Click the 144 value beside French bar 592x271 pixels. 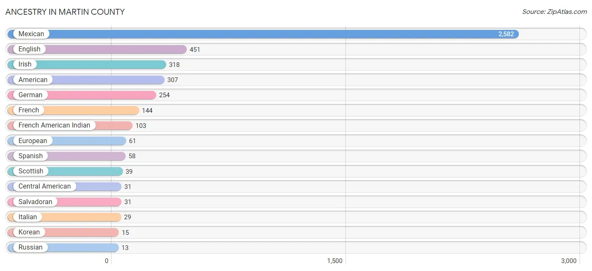tap(147, 111)
